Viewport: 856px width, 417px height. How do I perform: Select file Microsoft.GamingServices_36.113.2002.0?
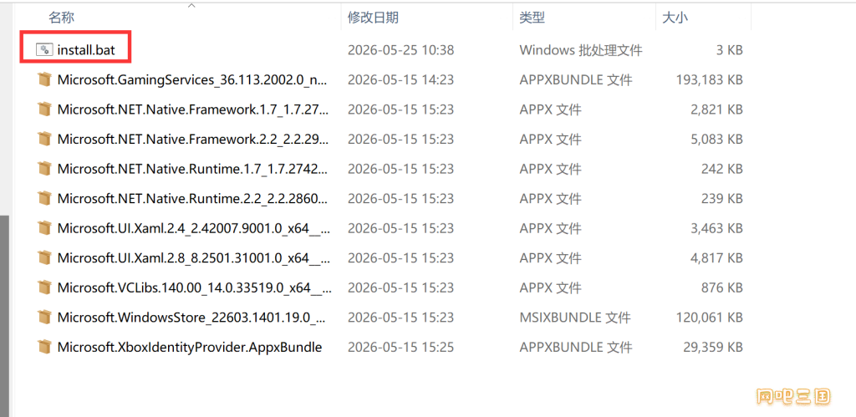[x=193, y=80]
